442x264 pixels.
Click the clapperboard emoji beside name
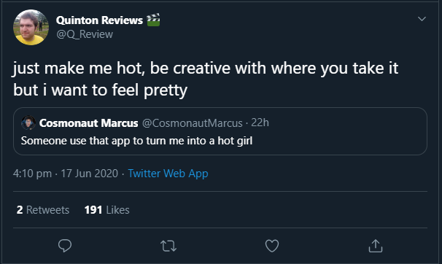[x=153, y=20]
